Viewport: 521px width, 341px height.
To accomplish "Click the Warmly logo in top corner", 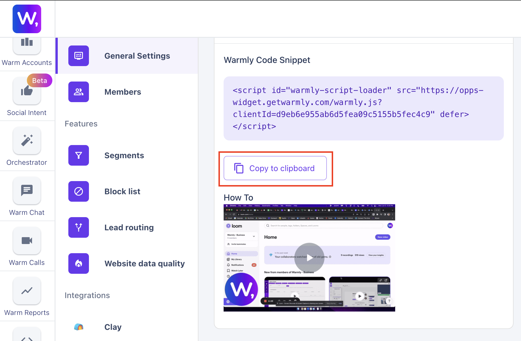I will pos(27,19).
